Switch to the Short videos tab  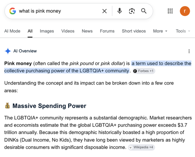[x=134, y=31]
